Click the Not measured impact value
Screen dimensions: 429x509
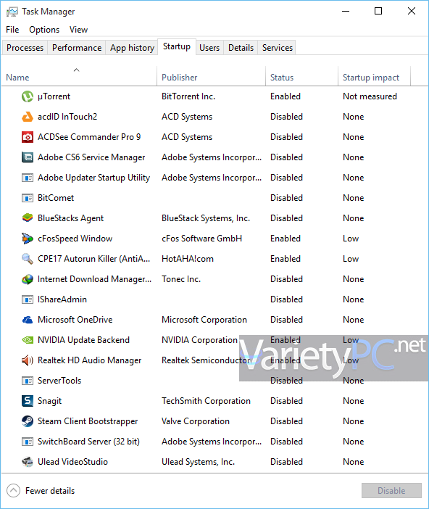click(x=370, y=96)
